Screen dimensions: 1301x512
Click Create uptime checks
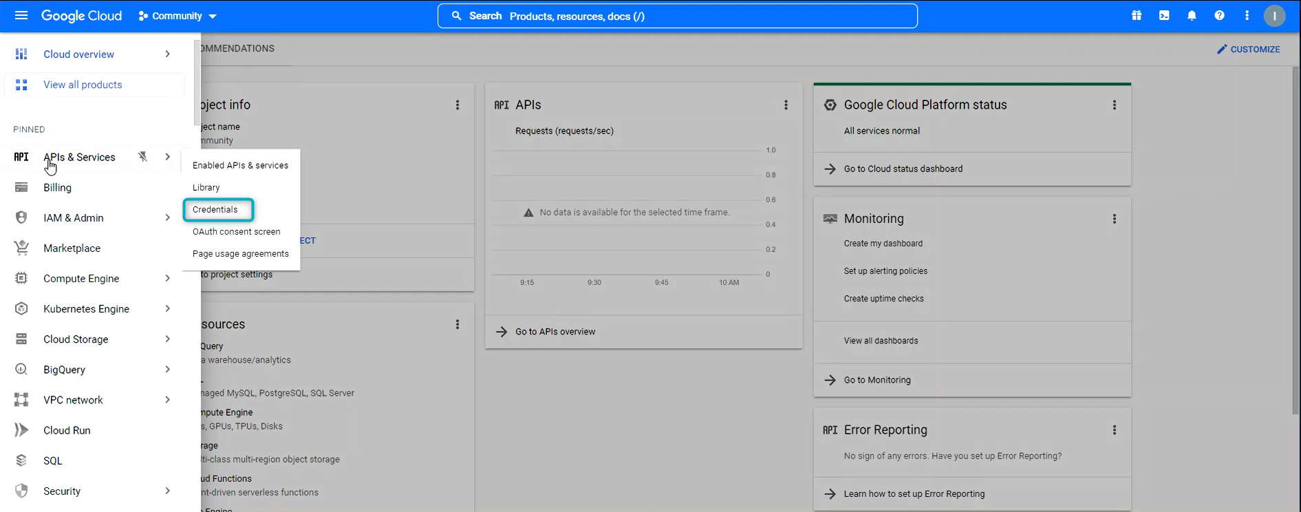pos(884,299)
